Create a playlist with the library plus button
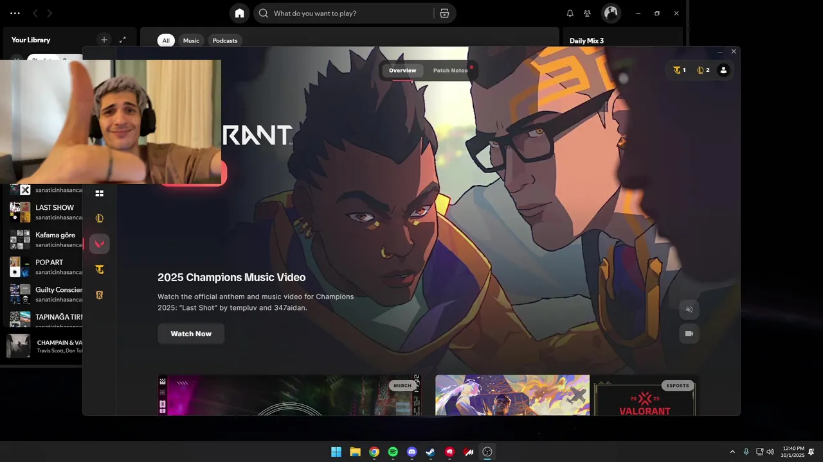The height and width of the screenshot is (462, 823). (x=104, y=40)
